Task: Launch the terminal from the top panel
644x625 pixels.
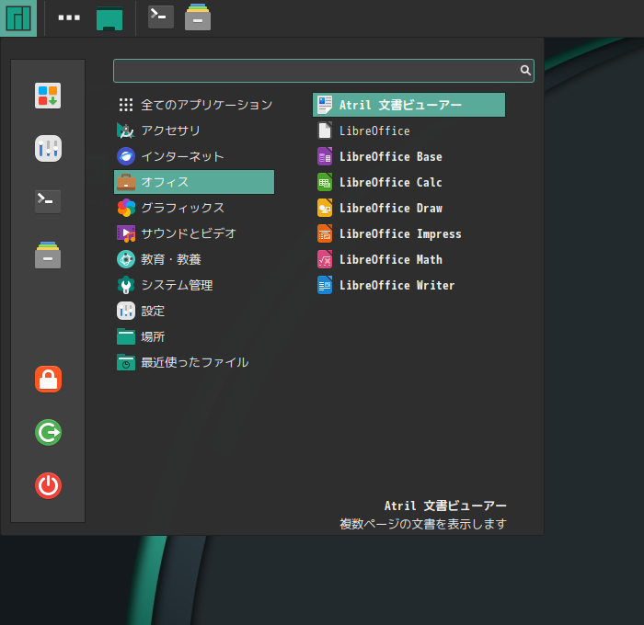Action: (161, 17)
